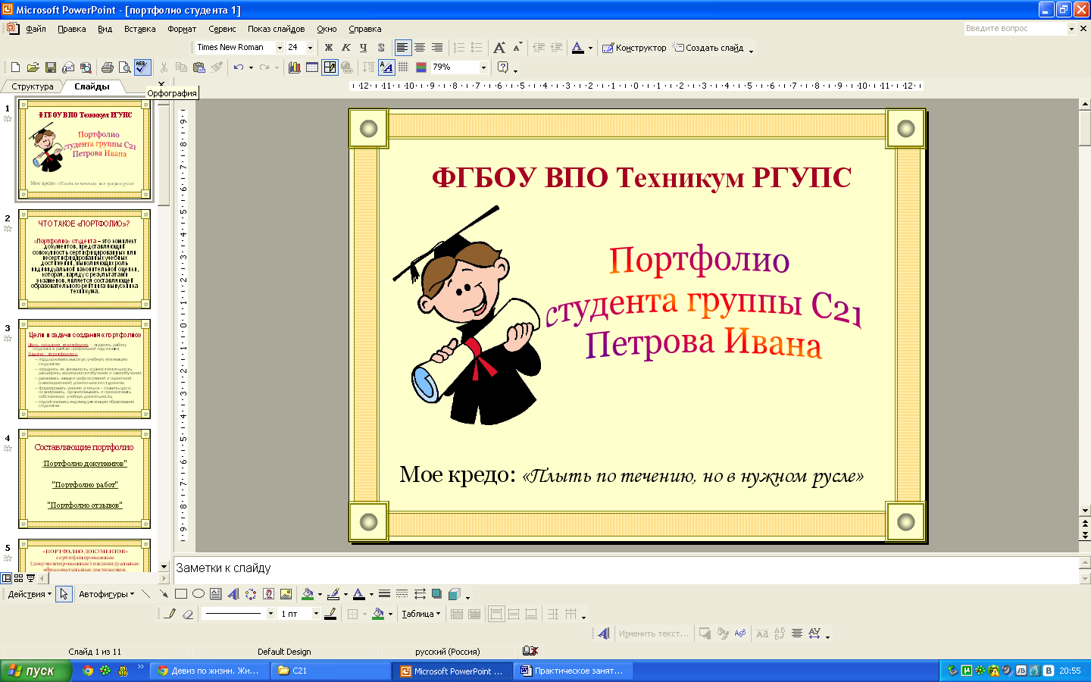Select the Oval shape tool
This screenshot has height=682, width=1091.
click(198, 594)
